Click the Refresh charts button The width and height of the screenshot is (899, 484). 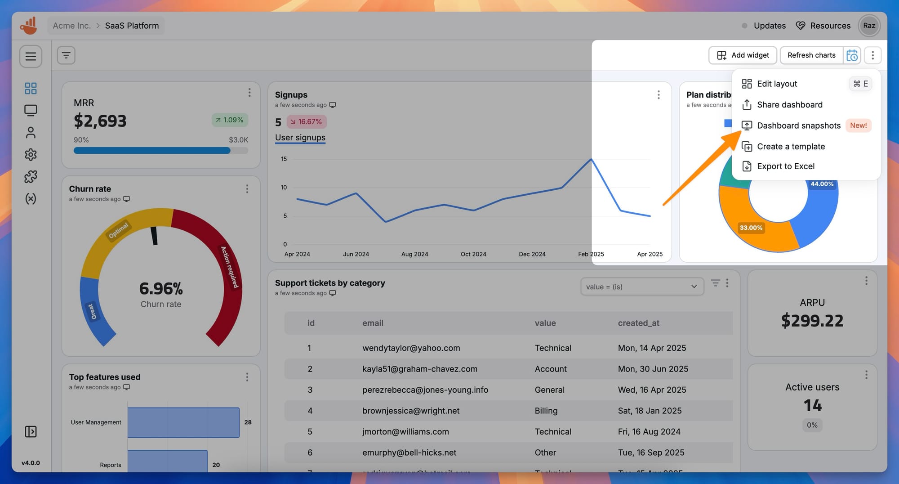[x=811, y=55]
